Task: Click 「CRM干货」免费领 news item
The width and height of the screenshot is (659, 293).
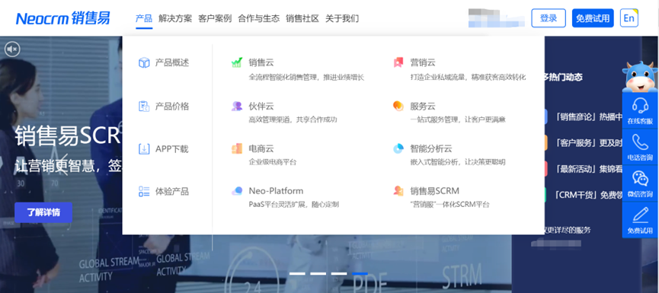Action: [588, 195]
